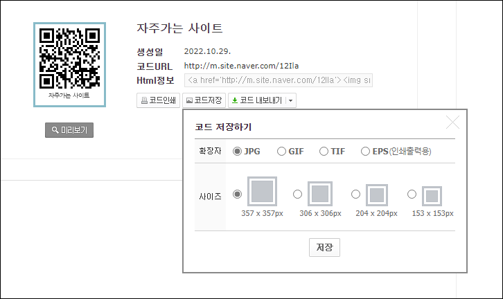Click the 코드 저장하기 dialog title
Image resolution: width=503 pixels, height=299 pixels.
(x=223, y=127)
